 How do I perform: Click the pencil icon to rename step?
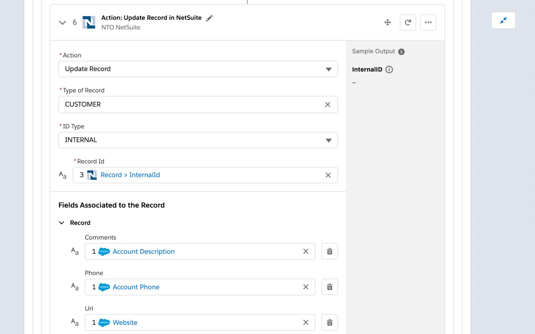pyautogui.click(x=209, y=18)
